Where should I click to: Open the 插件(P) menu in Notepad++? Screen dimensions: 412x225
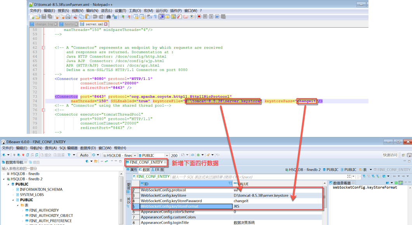pos(176,10)
